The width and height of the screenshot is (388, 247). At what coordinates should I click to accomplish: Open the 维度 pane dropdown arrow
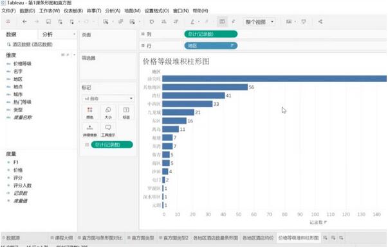point(74,55)
